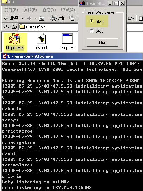
Task: Open the 收藏(A) menu
Action: coord(68,10)
